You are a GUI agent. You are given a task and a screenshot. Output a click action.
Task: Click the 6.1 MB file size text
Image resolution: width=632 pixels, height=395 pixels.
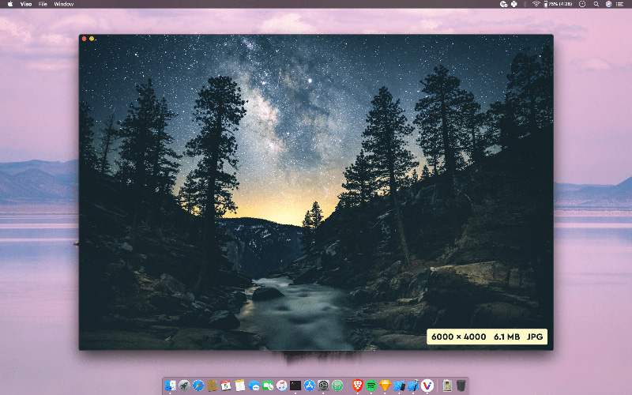pos(506,337)
